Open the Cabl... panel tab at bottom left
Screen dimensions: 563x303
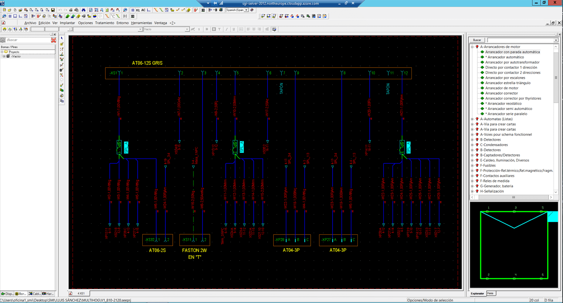[35, 294]
